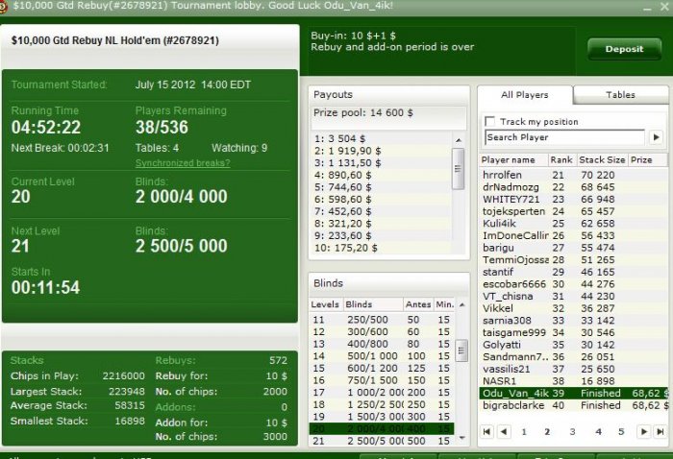Select player NASR1 row
This screenshot has height=459, width=673.
click(573, 381)
